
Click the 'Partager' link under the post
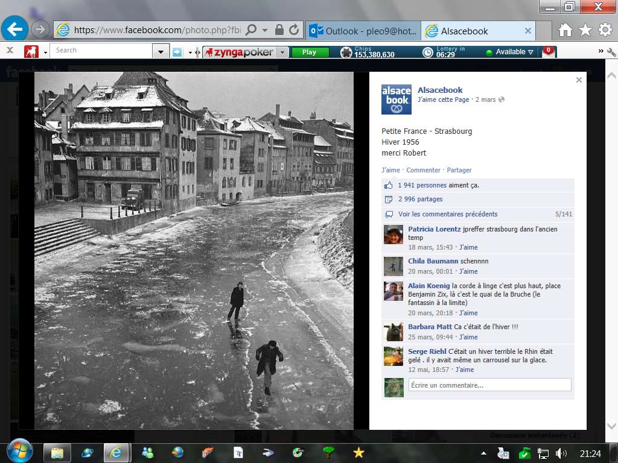(459, 170)
